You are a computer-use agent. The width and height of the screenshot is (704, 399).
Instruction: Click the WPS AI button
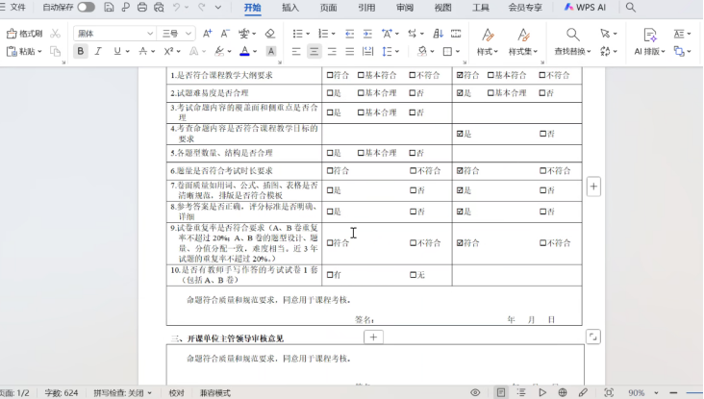585,8
